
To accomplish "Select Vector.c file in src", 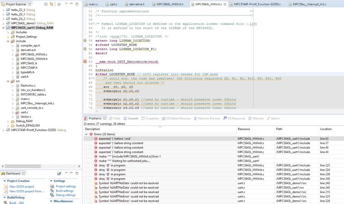I will tap(26, 117).
